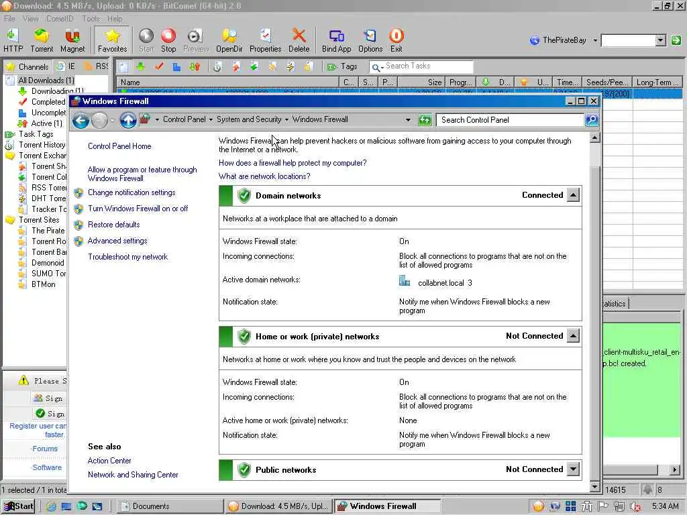Click the red Stop button in BitComet
This screenshot has width=687, height=515.
click(168, 40)
